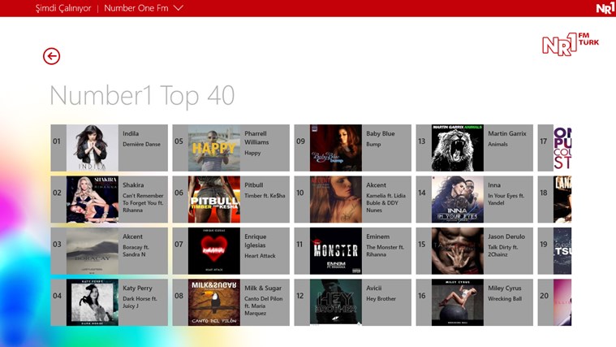Open Shakira Can't Remember To Forget You cover

pyautogui.click(x=93, y=199)
